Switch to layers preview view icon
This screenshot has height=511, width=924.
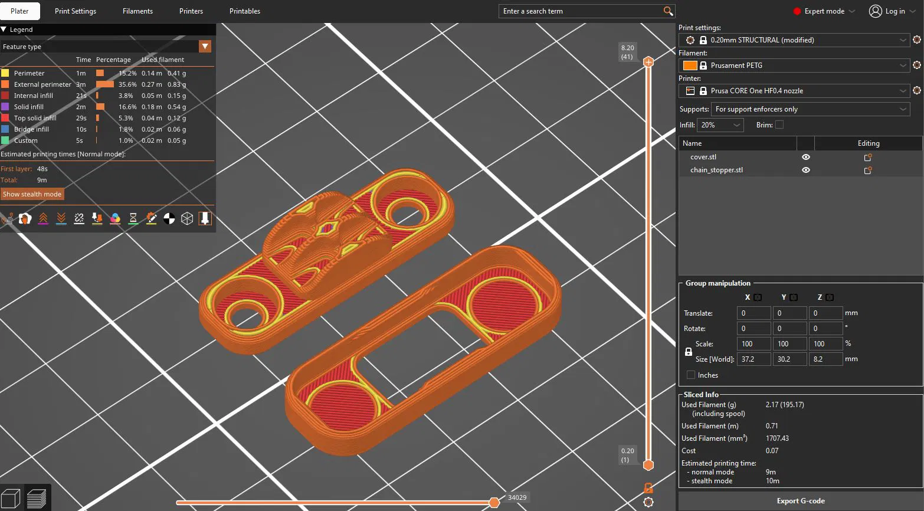click(37, 499)
